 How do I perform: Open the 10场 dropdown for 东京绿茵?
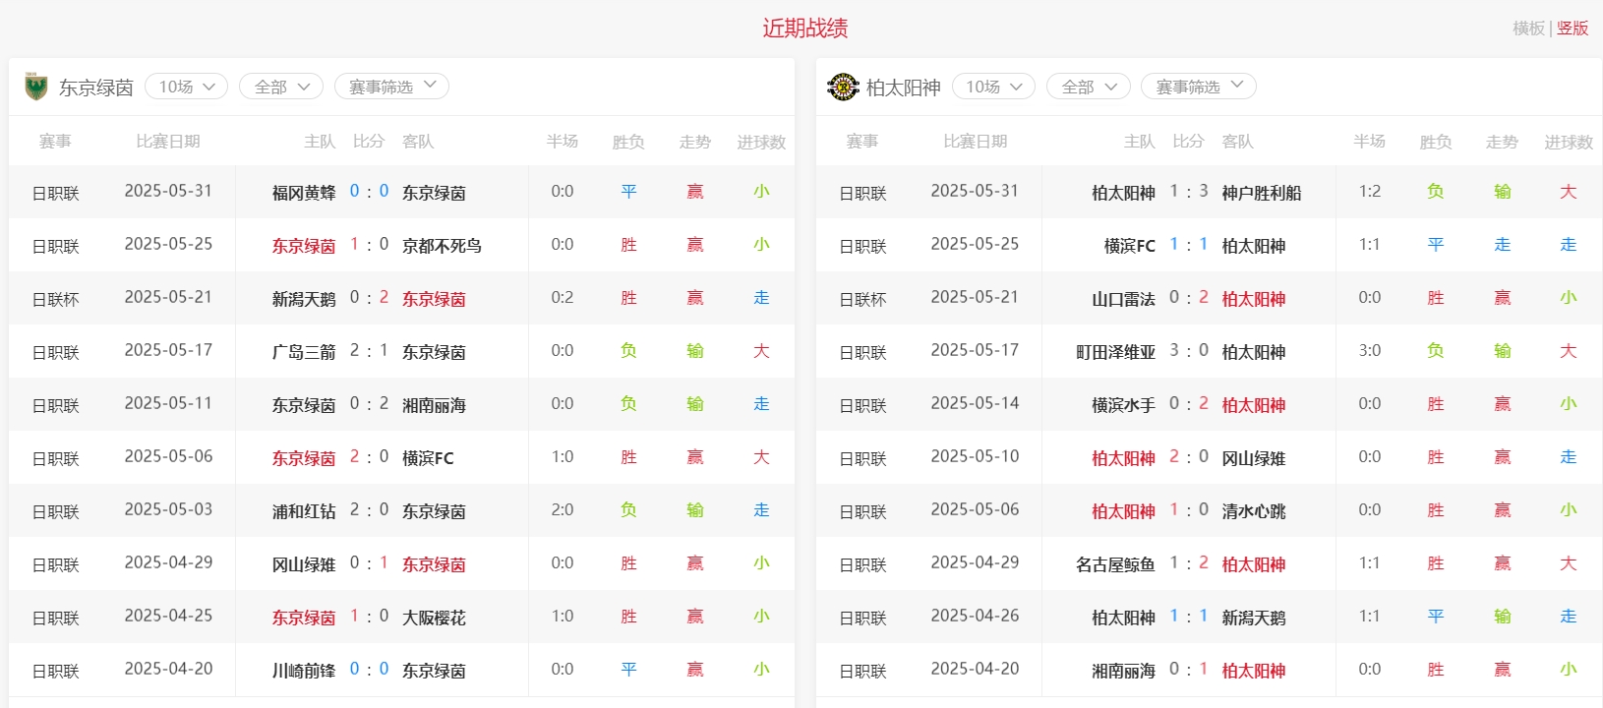click(x=187, y=87)
